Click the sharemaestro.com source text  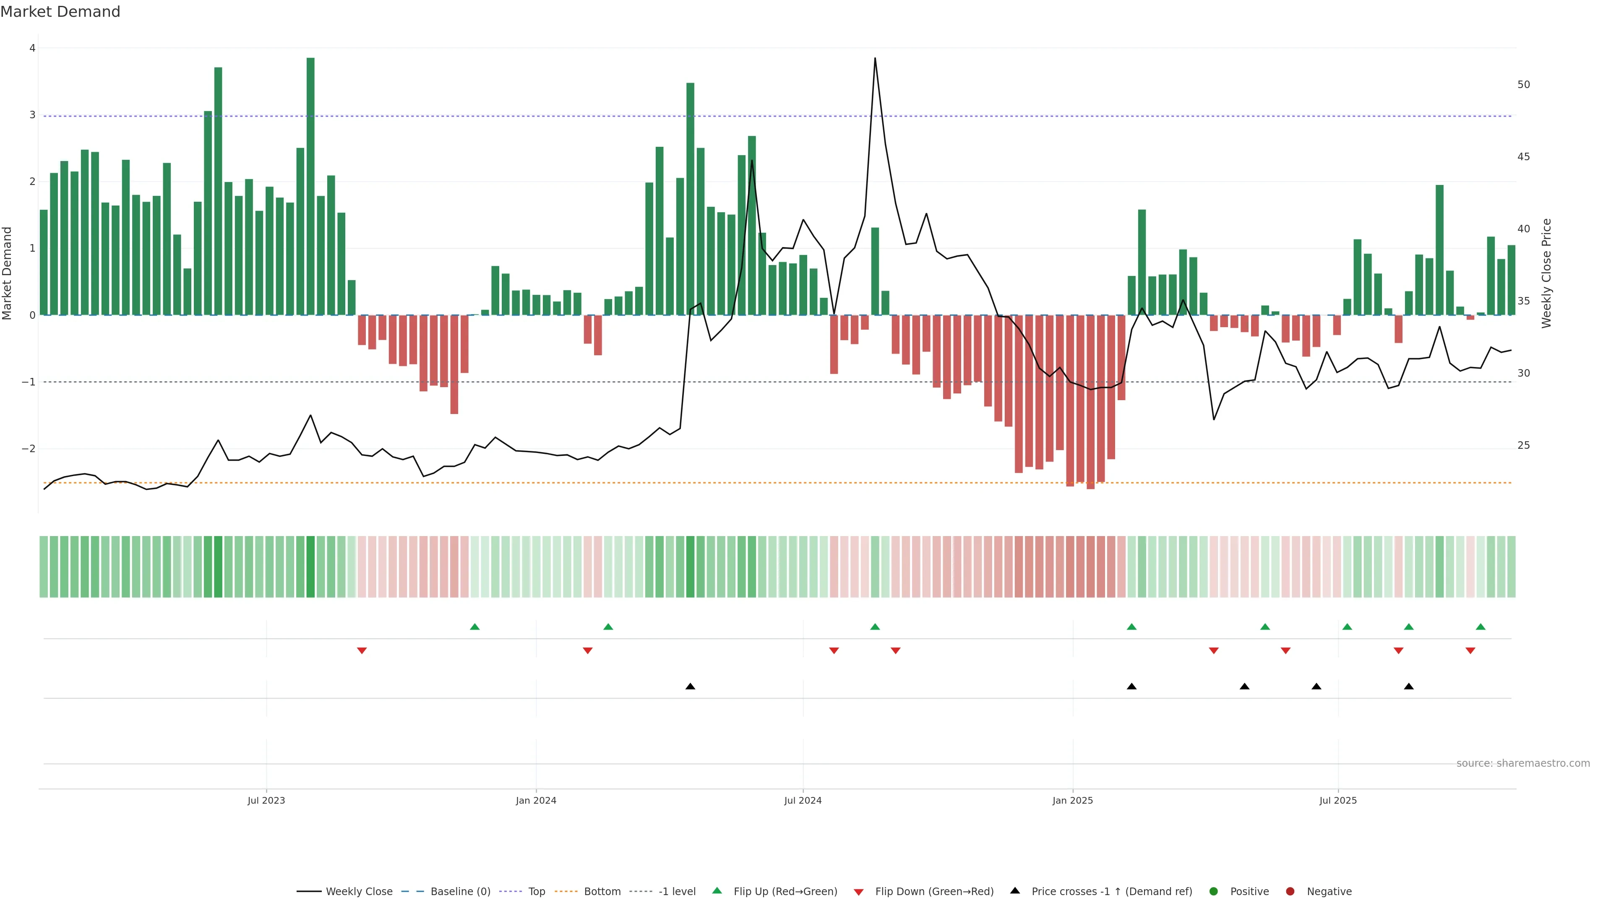coord(1523,763)
